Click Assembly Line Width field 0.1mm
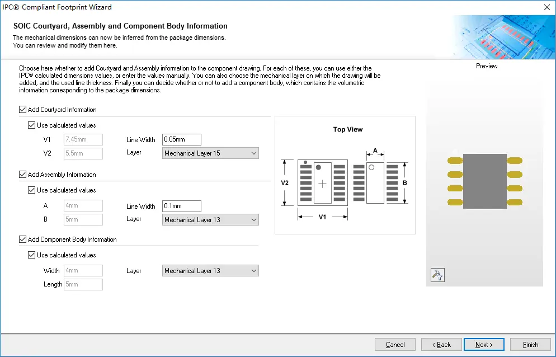 (181, 206)
